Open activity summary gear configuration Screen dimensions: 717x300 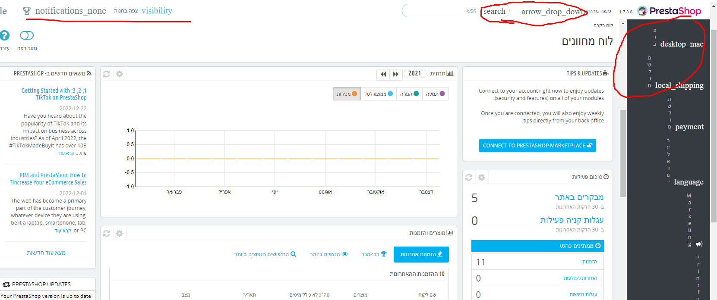482,177
